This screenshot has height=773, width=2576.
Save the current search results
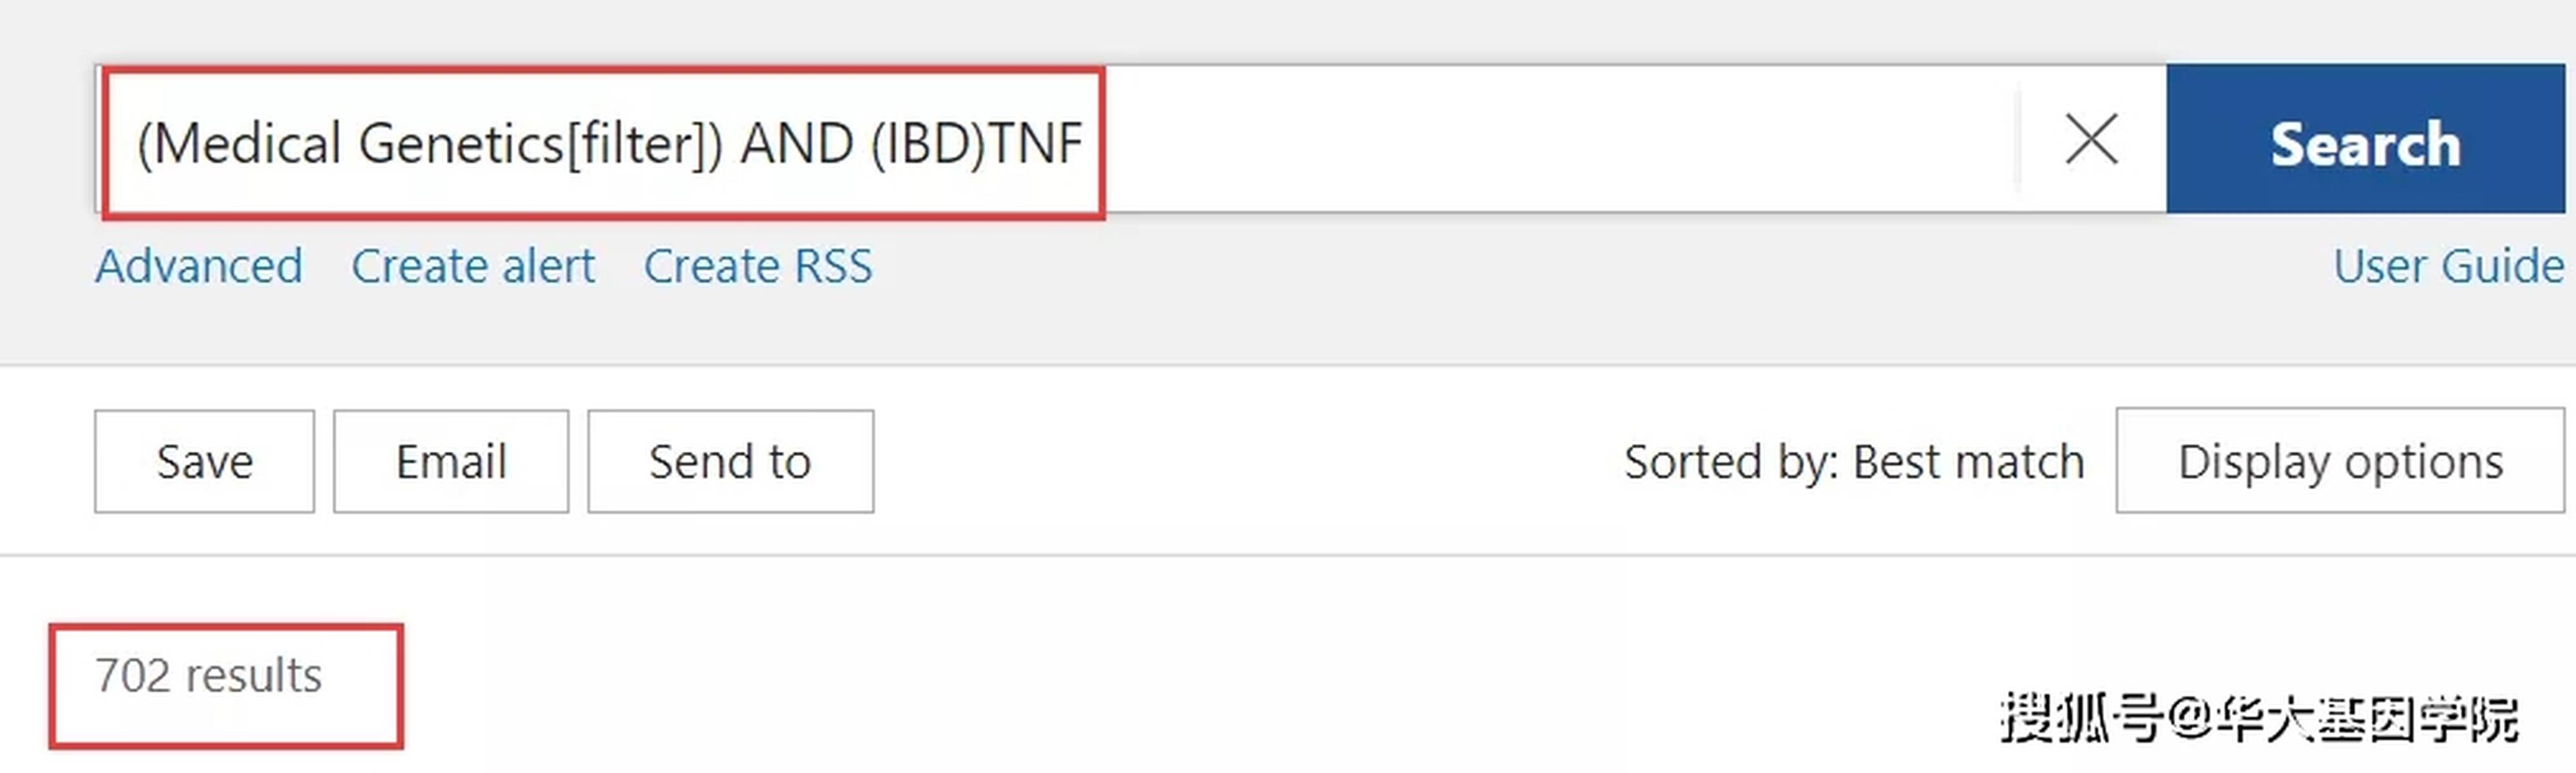coord(205,461)
